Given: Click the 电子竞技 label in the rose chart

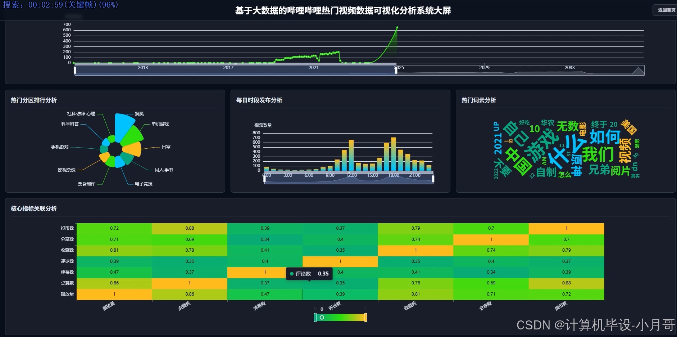Looking at the screenshot, I should 144,184.
